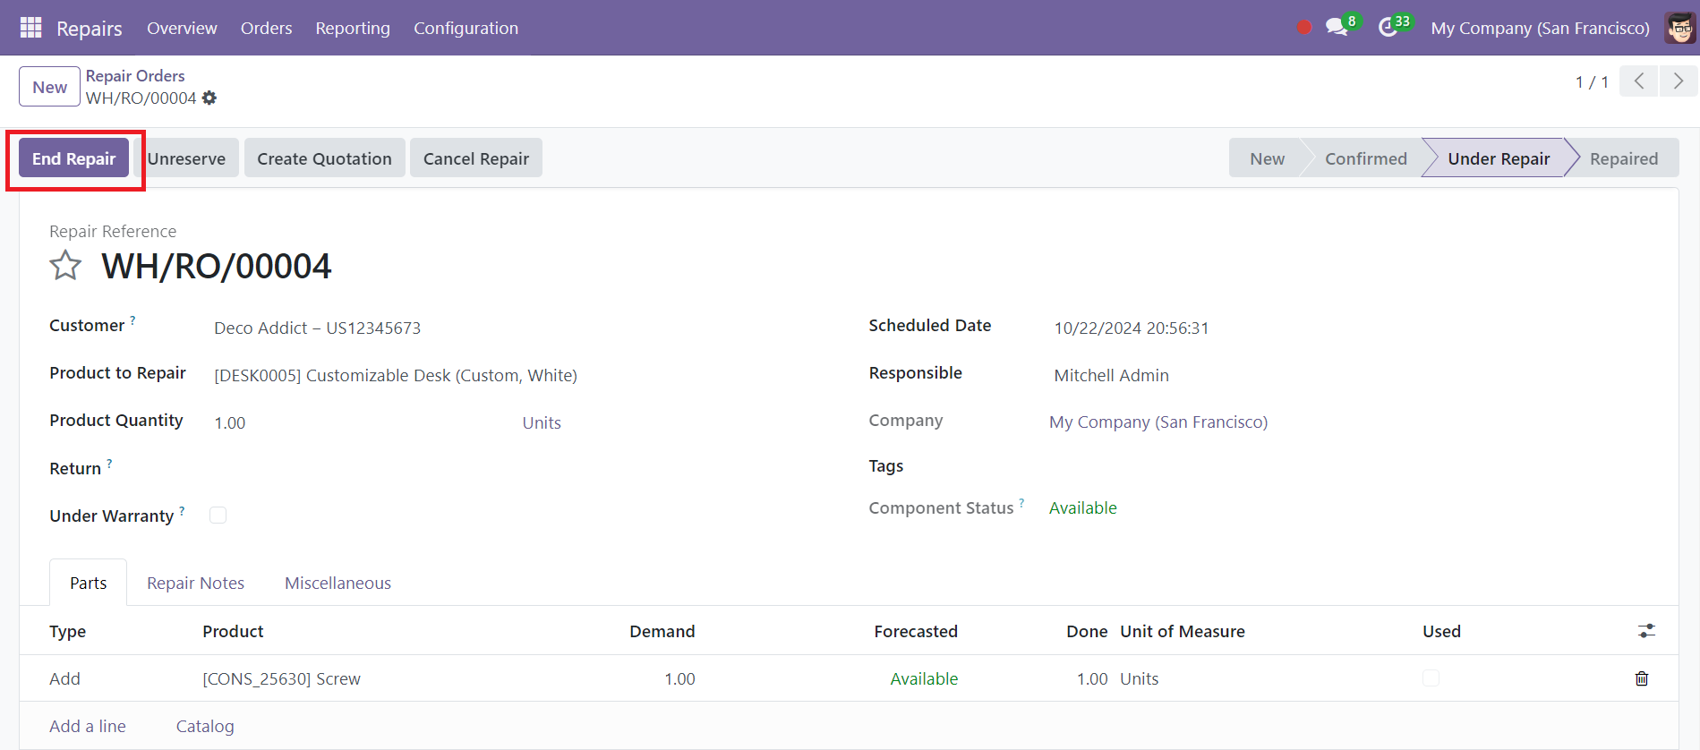Image resolution: width=1700 pixels, height=750 pixels.
Task: Click the Repairs app title
Action: [x=90, y=28]
